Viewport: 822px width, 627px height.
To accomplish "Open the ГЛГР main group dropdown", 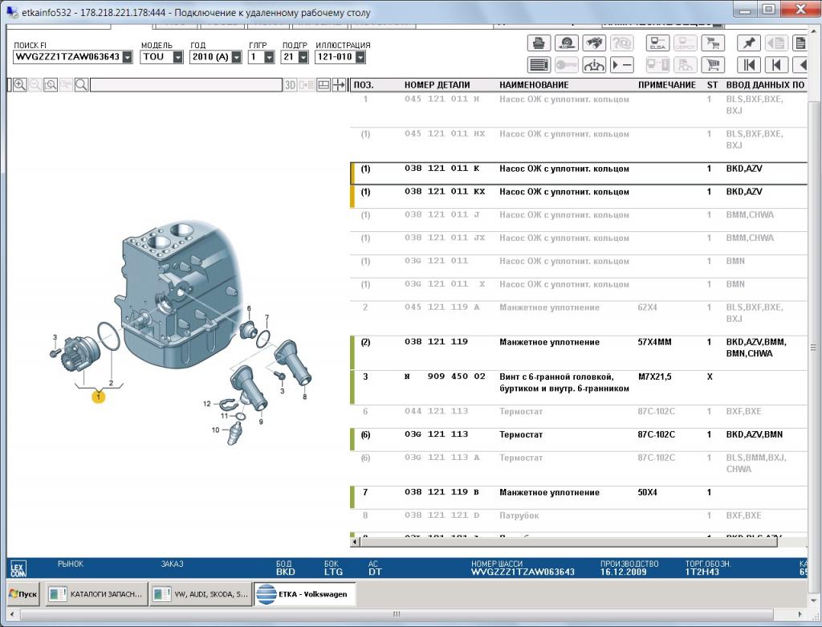I will pos(269,57).
